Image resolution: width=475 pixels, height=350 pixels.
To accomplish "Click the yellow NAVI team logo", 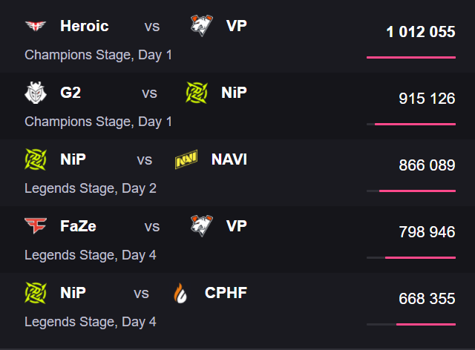I will tap(186, 159).
